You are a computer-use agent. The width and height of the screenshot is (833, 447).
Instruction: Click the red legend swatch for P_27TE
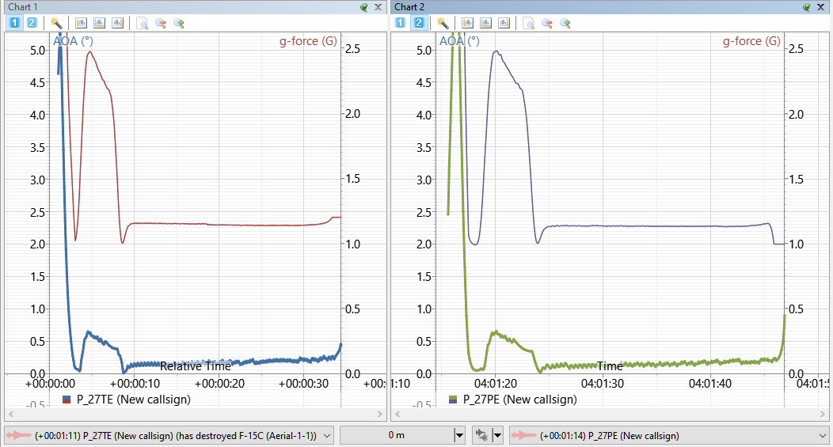coord(67,401)
